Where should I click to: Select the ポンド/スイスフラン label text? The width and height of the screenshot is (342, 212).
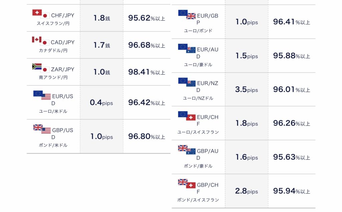click(x=198, y=200)
